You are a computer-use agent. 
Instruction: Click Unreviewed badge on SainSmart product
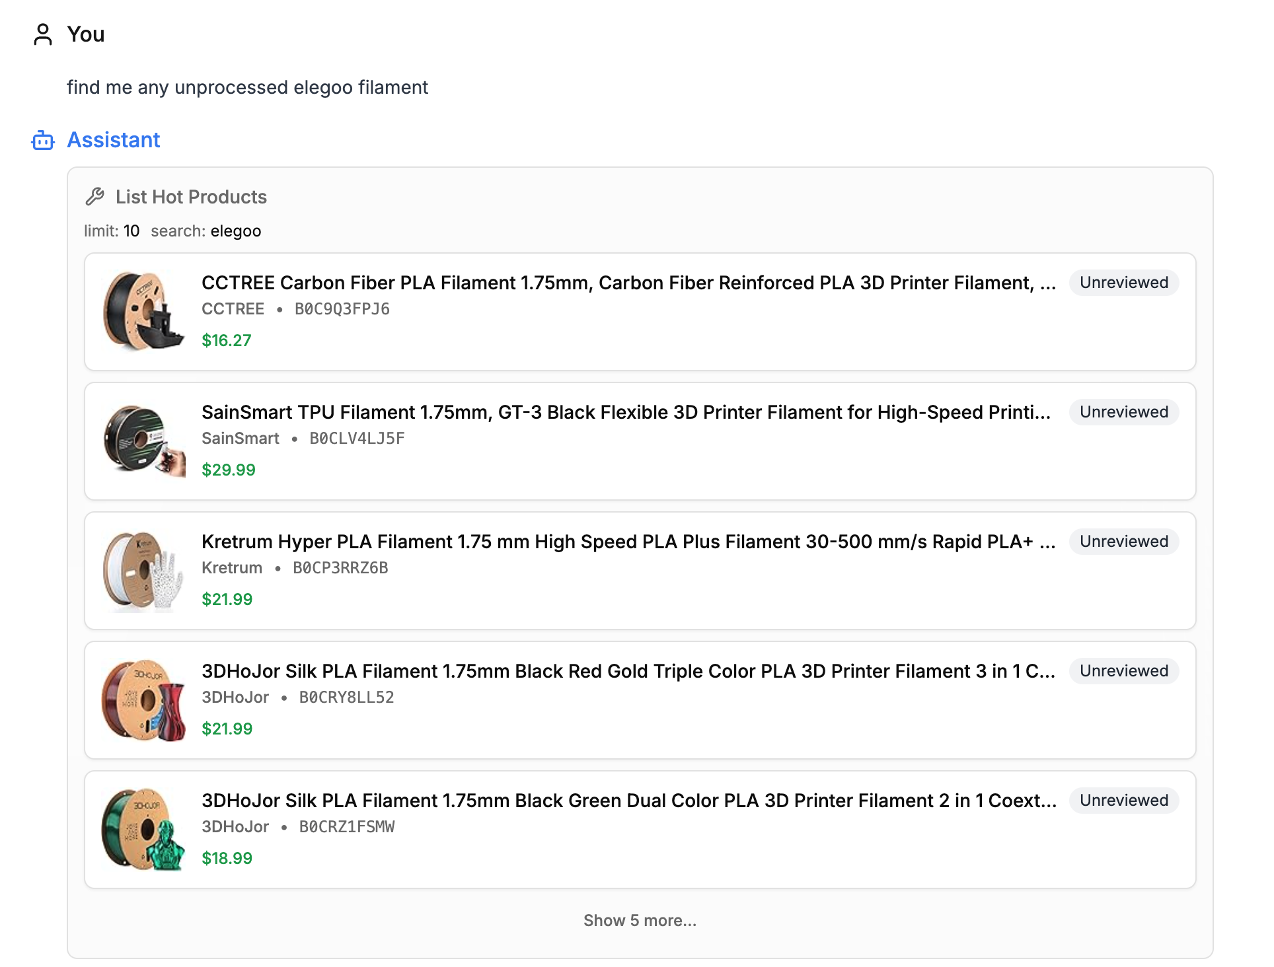(x=1123, y=412)
